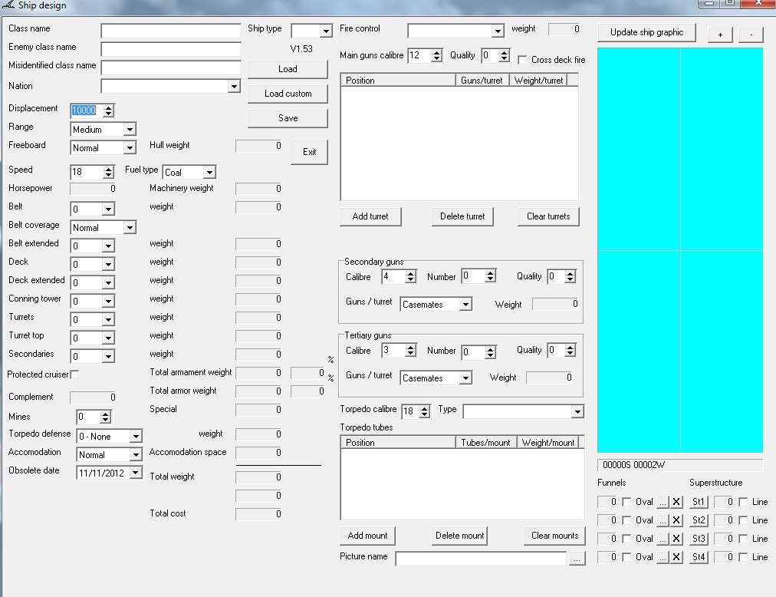The image size is (776, 597).
Task: Click the Tertiary guns Calibre spinner
Action: pyautogui.click(x=410, y=350)
